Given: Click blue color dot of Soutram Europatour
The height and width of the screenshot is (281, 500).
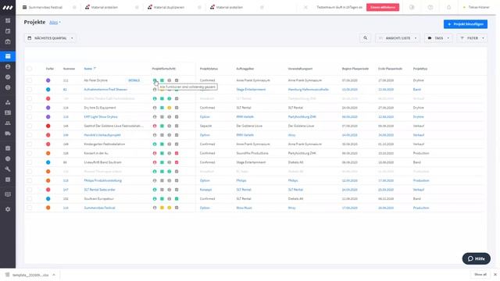Looking at the screenshot, I should click(x=48, y=198).
